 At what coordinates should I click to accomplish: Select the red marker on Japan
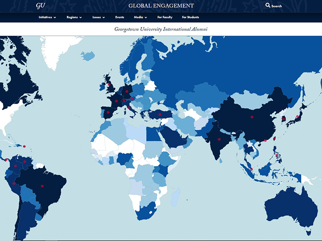click(x=297, y=116)
